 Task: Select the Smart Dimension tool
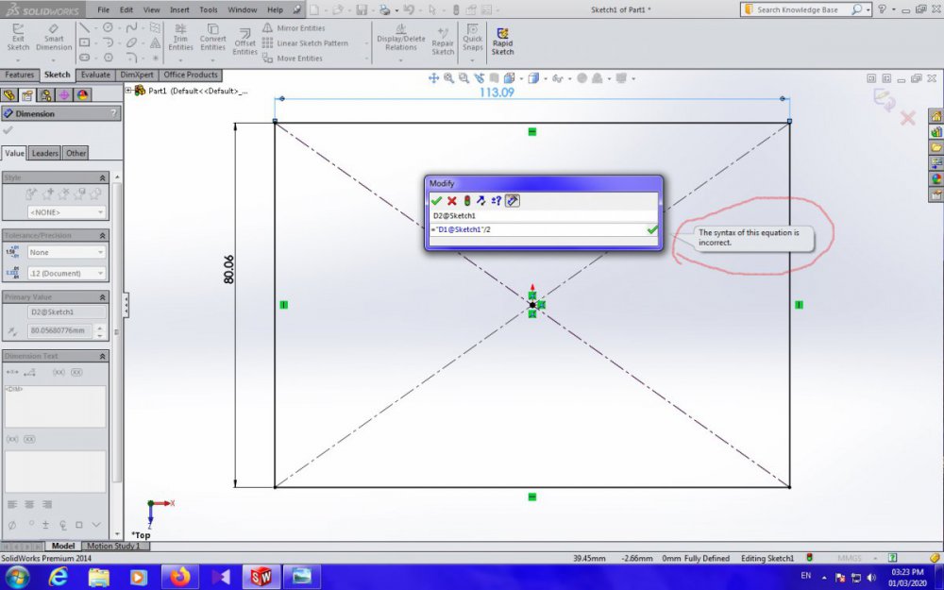[54, 40]
